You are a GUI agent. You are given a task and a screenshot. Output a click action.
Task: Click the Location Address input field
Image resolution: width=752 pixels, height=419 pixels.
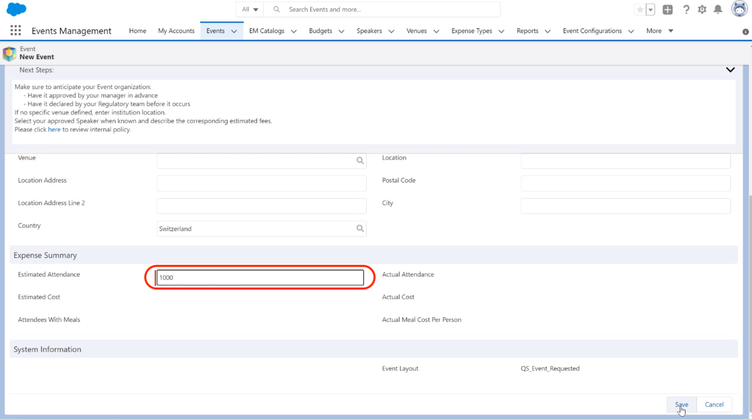[x=261, y=183]
